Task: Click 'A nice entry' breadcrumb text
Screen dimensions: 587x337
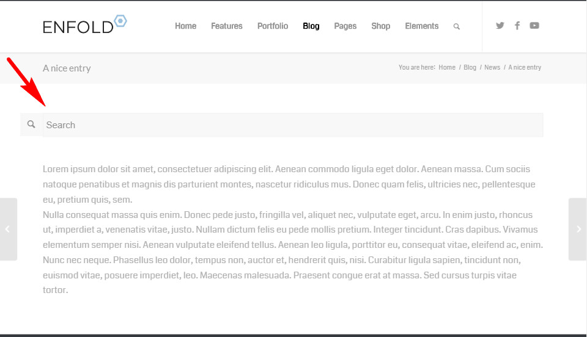Action: [x=525, y=67]
